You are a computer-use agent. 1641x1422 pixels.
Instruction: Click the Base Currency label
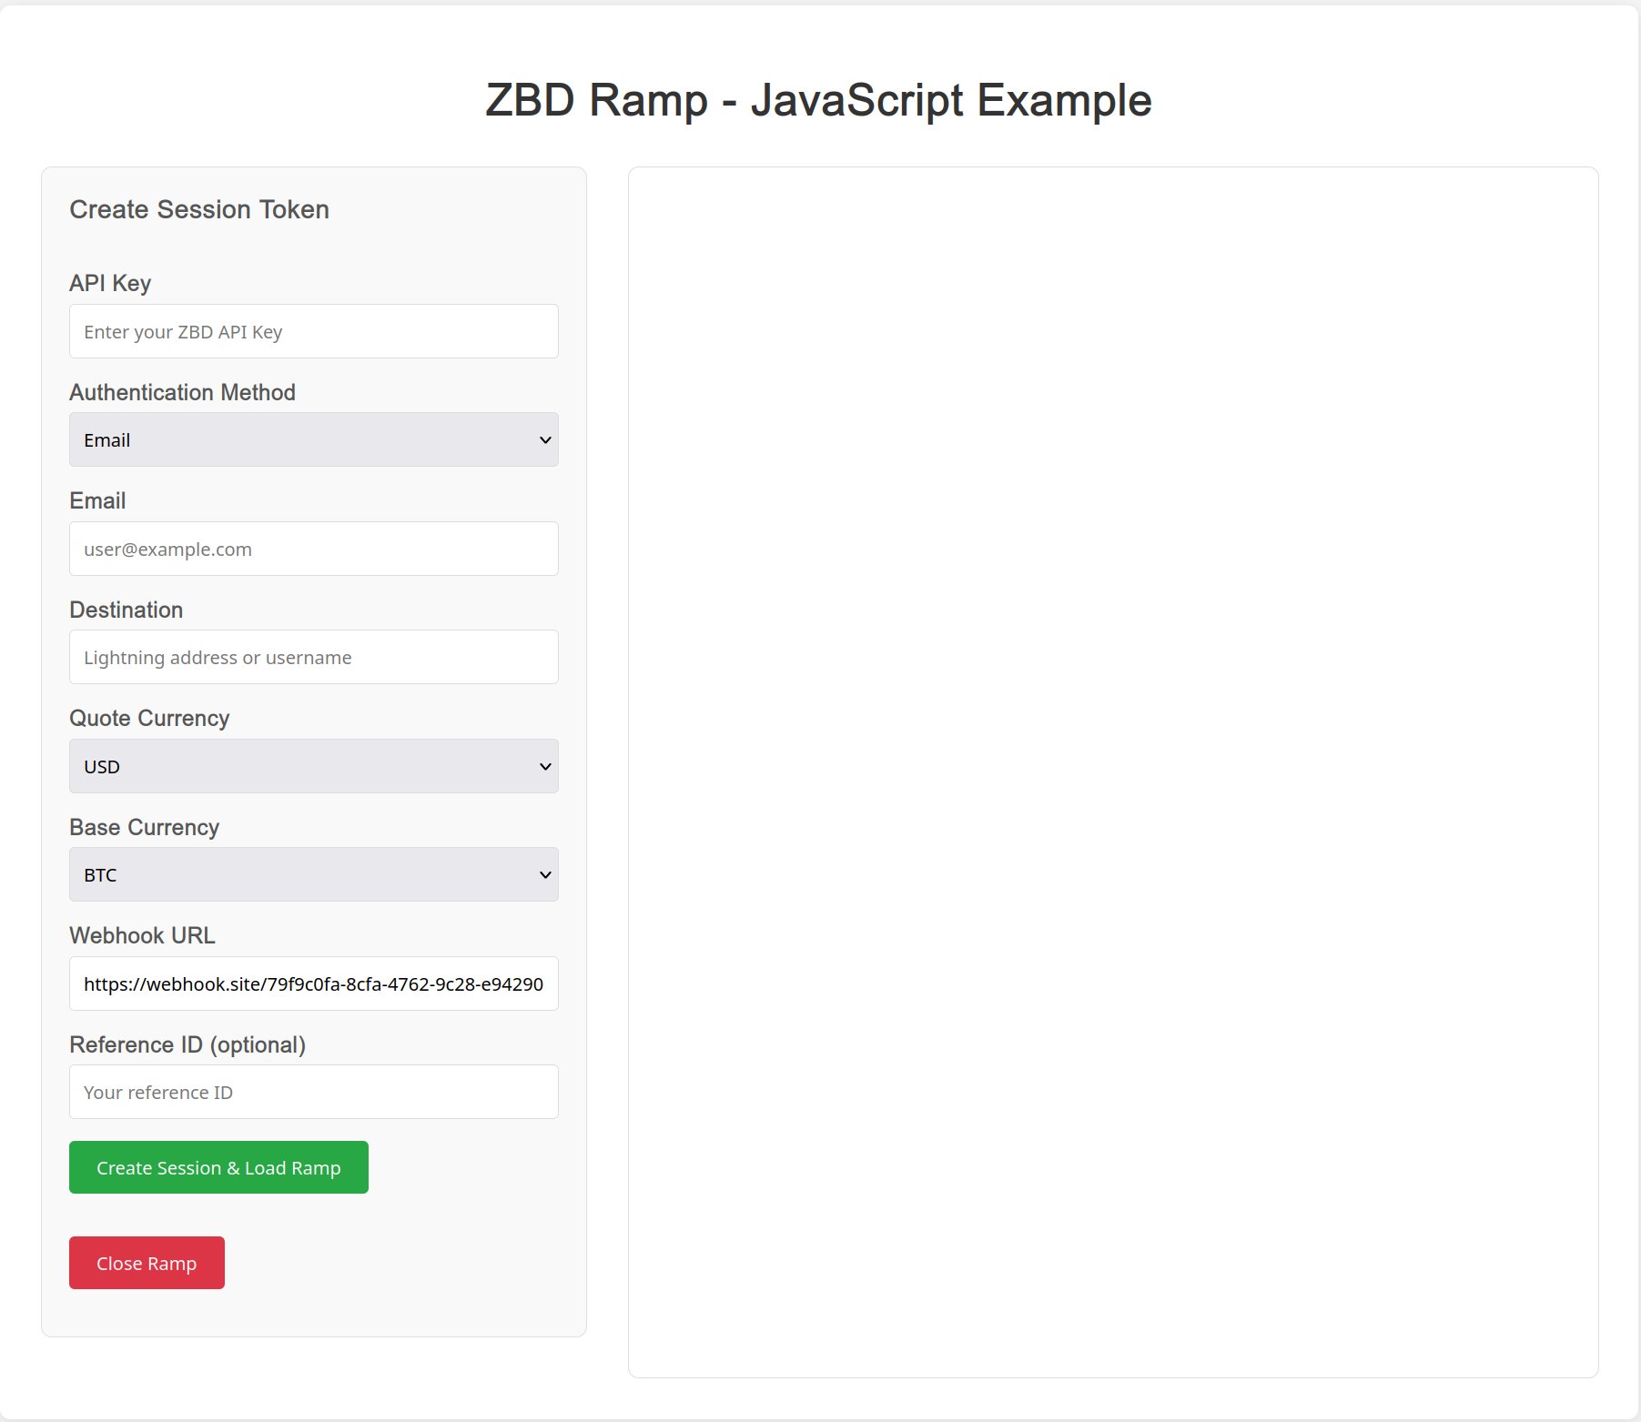click(x=144, y=827)
